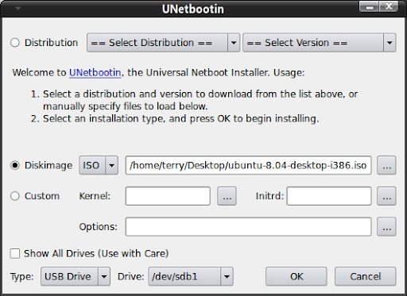
Task: Open the Select Distribution dropdown
Action: point(163,43)
